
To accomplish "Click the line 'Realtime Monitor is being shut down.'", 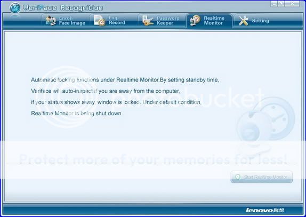I will [x=77, y=113].
